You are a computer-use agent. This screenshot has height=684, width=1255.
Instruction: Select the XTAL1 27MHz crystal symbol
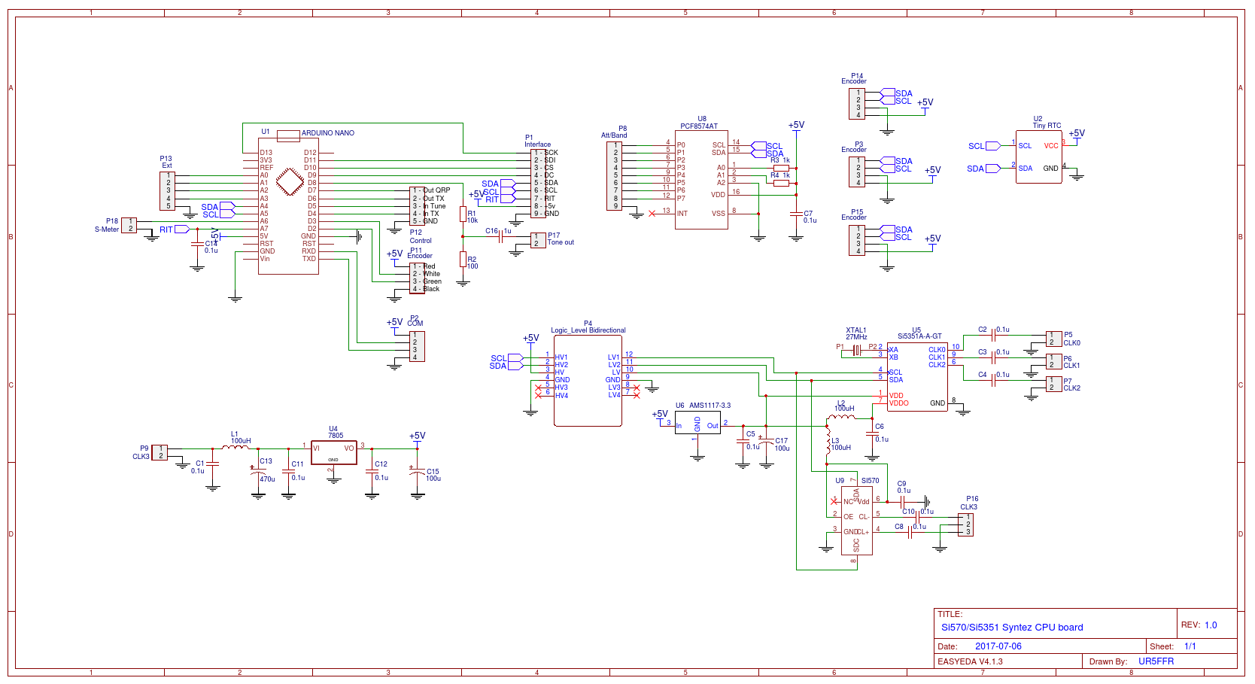click(x=856, y=349)
